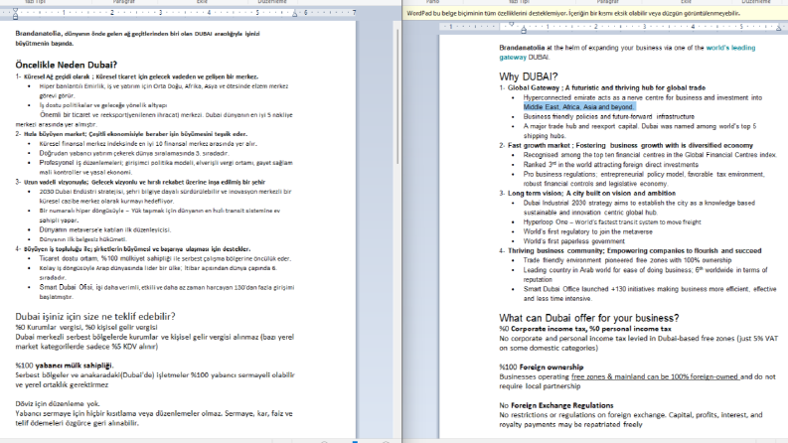Click the line '%0 Corporate income tax, %0 personal income tax'

point(585,329)
